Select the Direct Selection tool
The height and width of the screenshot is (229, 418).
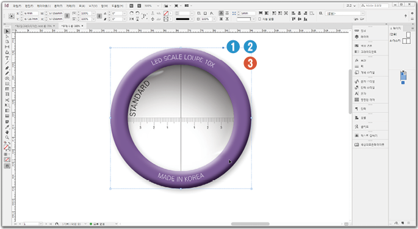click(7, 37)
